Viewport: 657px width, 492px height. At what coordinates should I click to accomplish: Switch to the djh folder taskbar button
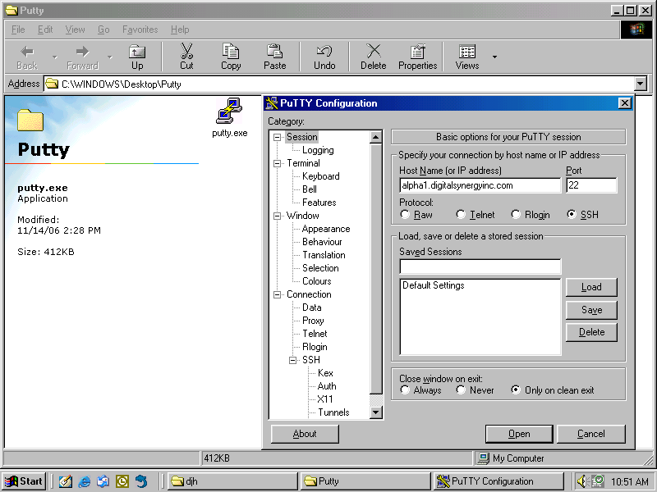click(232, 481)
